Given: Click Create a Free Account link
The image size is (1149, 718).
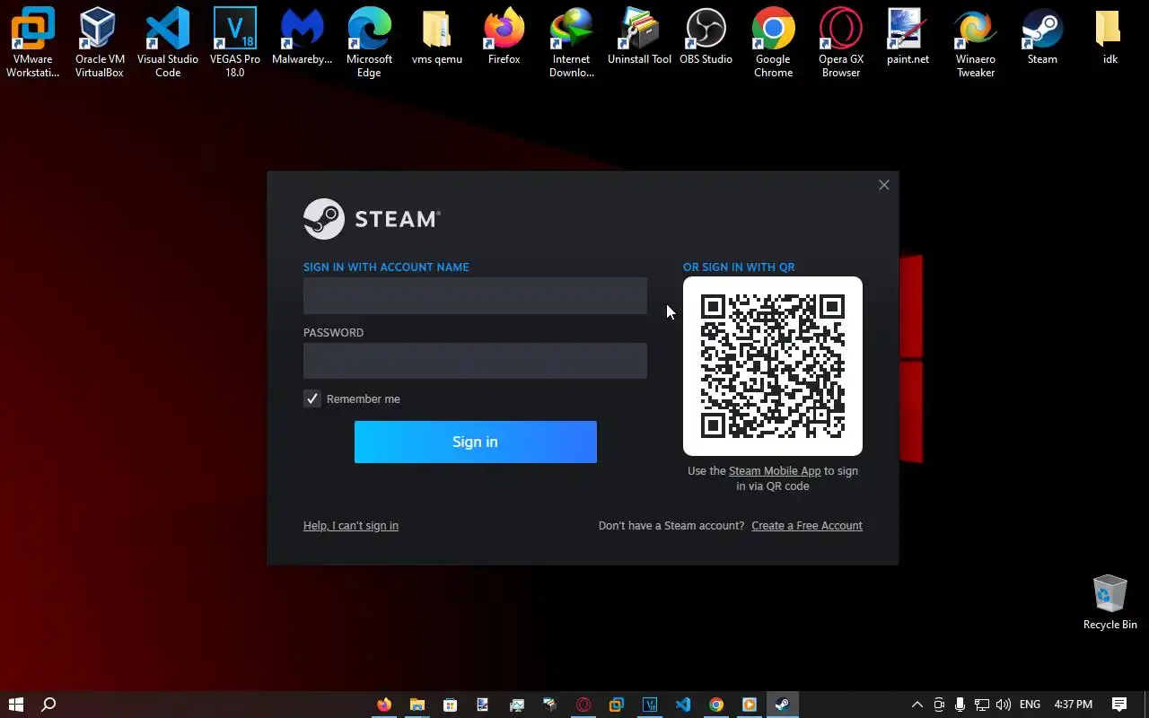Looking at the screenshot, I should 807,526.
